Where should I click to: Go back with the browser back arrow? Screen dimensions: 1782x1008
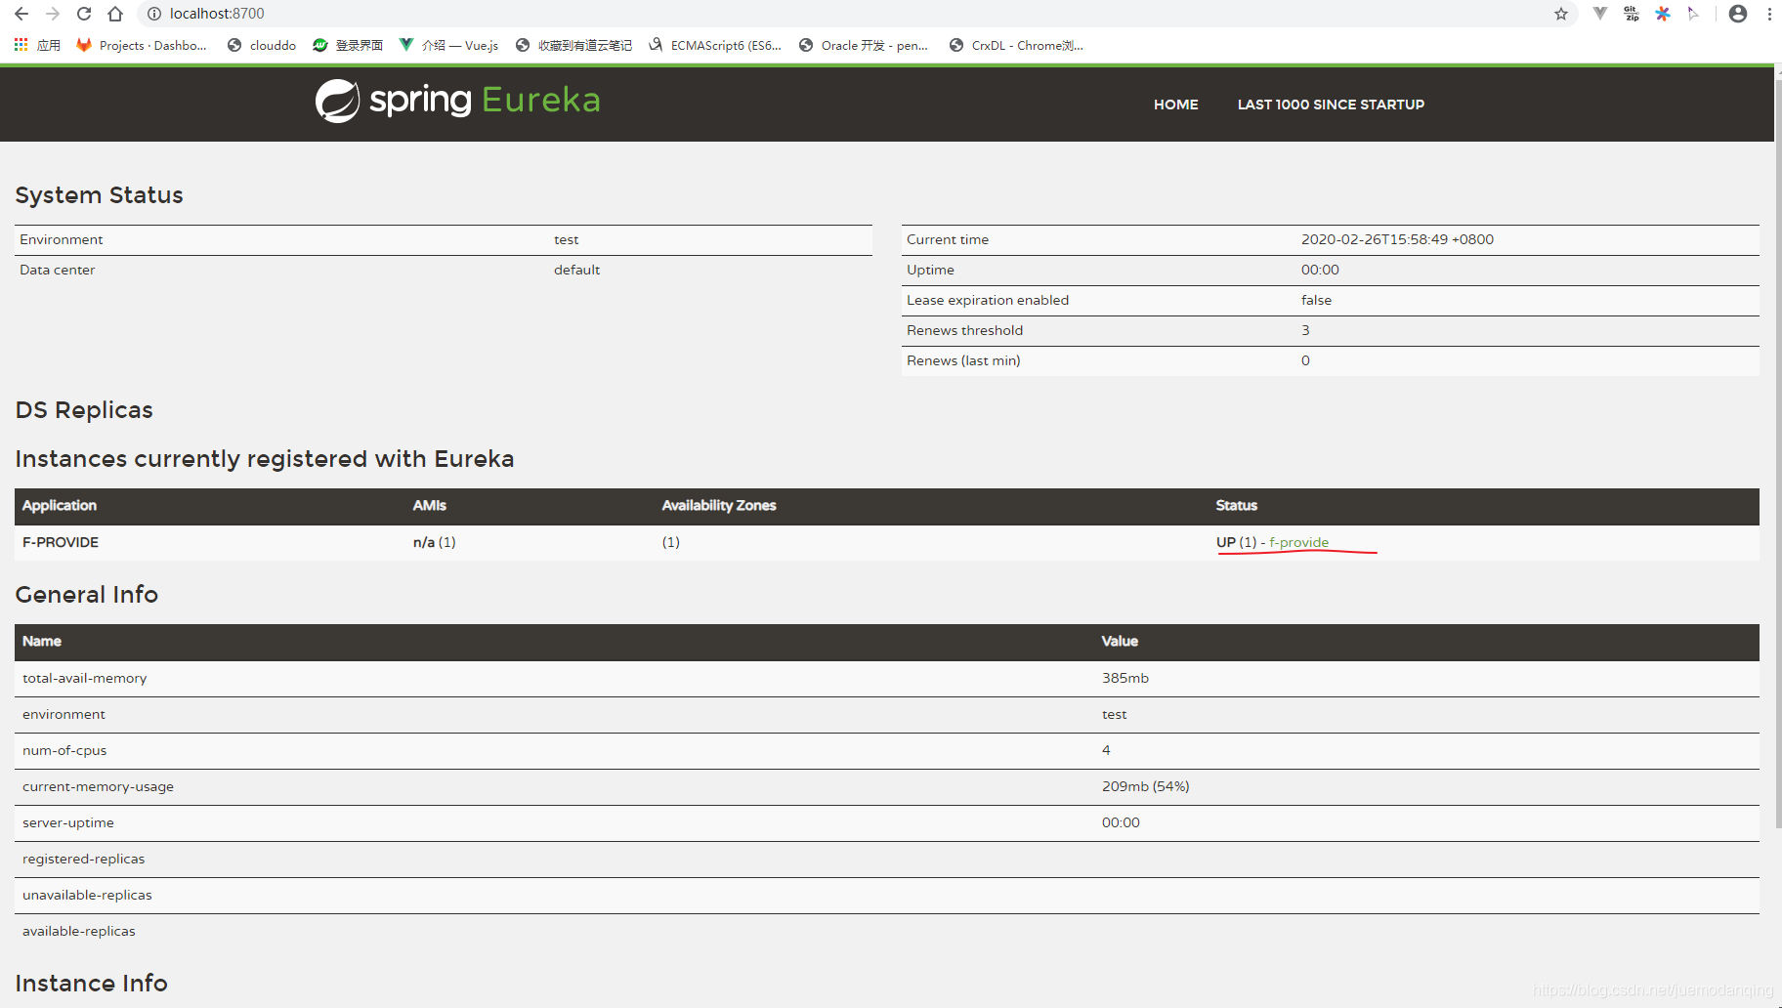click(x=21, y=14)
